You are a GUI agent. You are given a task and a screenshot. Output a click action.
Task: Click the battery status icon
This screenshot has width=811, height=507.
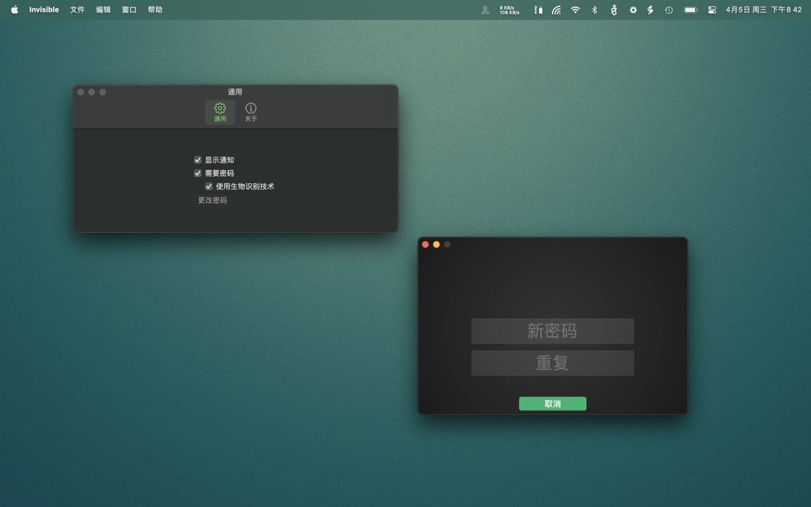[691, 10]
